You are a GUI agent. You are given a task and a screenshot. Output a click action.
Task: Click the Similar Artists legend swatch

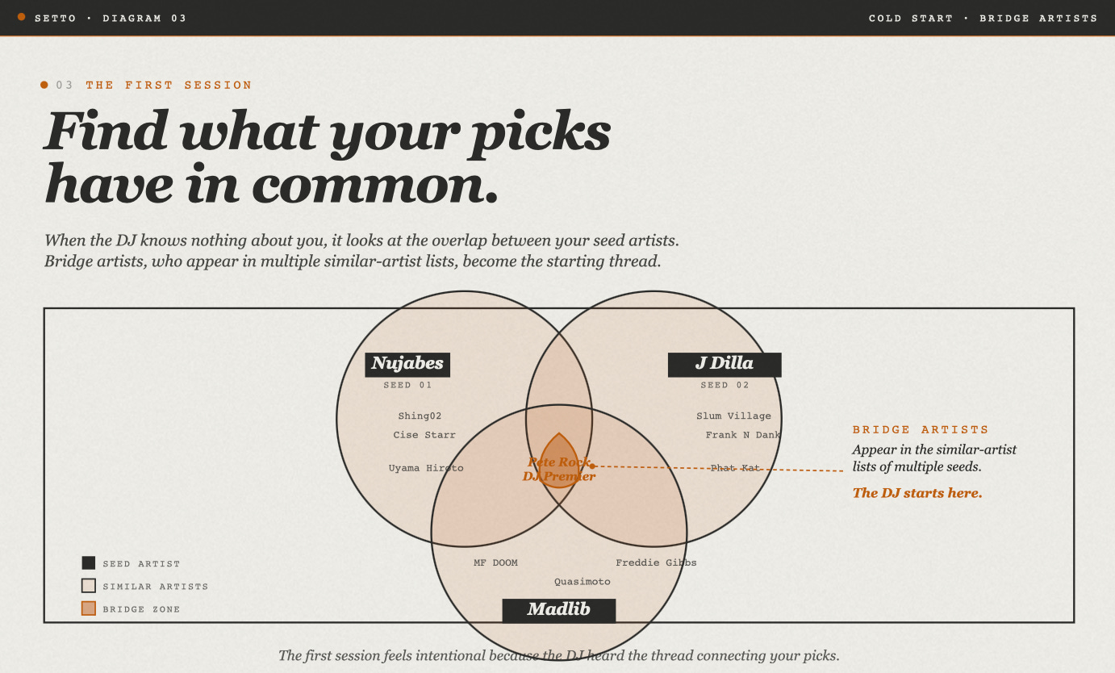pos(89,586)
